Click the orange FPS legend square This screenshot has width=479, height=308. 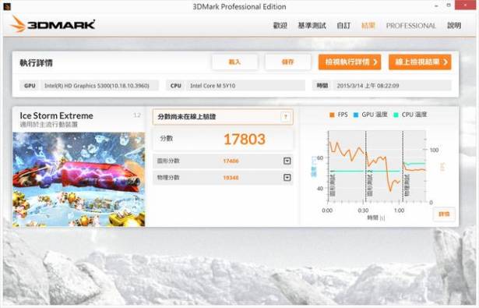pyautogui.click(x=332, y=115)
